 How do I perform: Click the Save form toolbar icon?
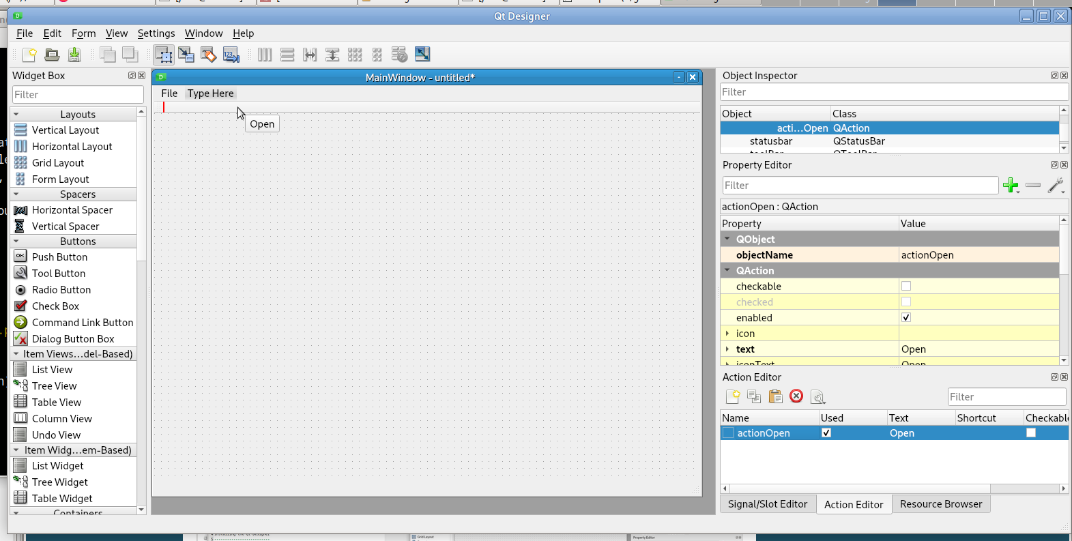74,55
